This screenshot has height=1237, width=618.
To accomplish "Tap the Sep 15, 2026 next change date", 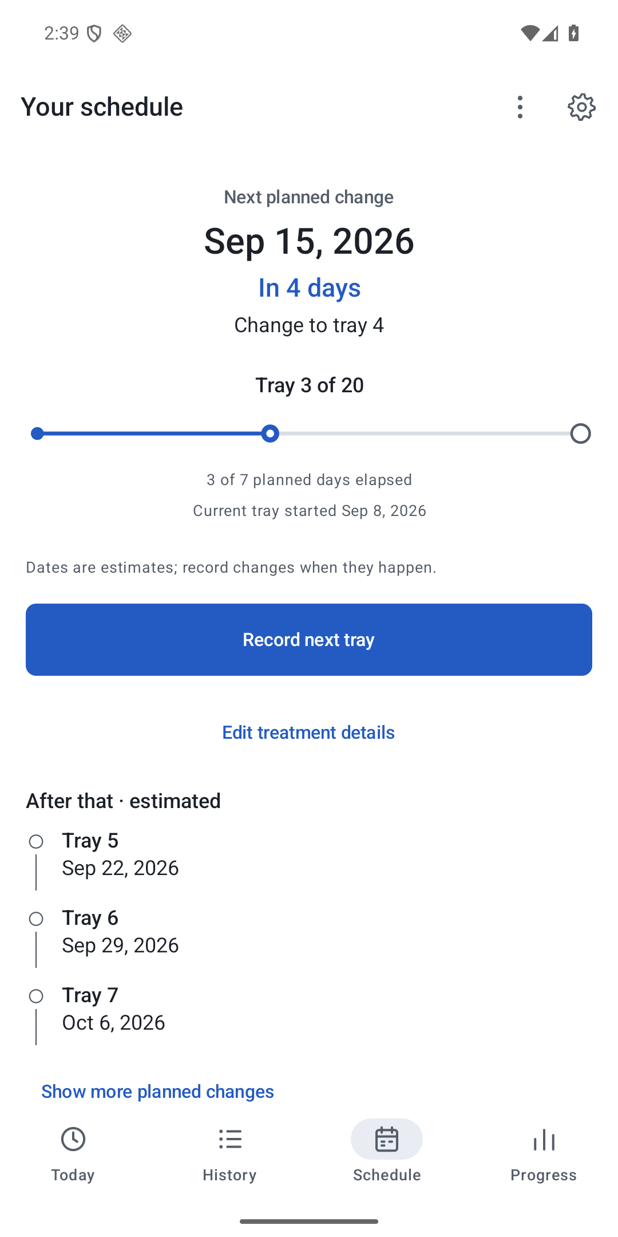I will coord(309,241).
